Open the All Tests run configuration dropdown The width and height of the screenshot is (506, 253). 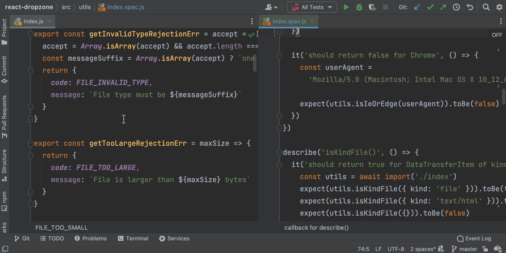(x=312, y=7)
